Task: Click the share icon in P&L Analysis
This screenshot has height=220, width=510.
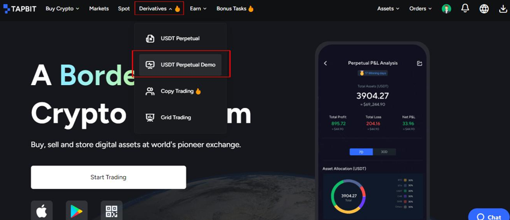Action: [420, 63]
